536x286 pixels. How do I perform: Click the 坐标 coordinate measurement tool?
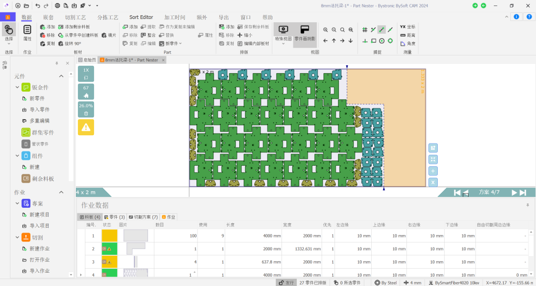coord(407,27)
